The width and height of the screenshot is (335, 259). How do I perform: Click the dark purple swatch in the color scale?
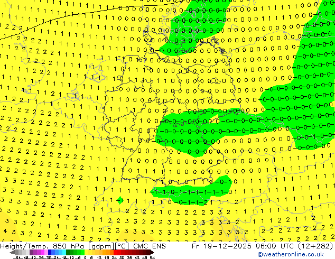coord(31,253)
